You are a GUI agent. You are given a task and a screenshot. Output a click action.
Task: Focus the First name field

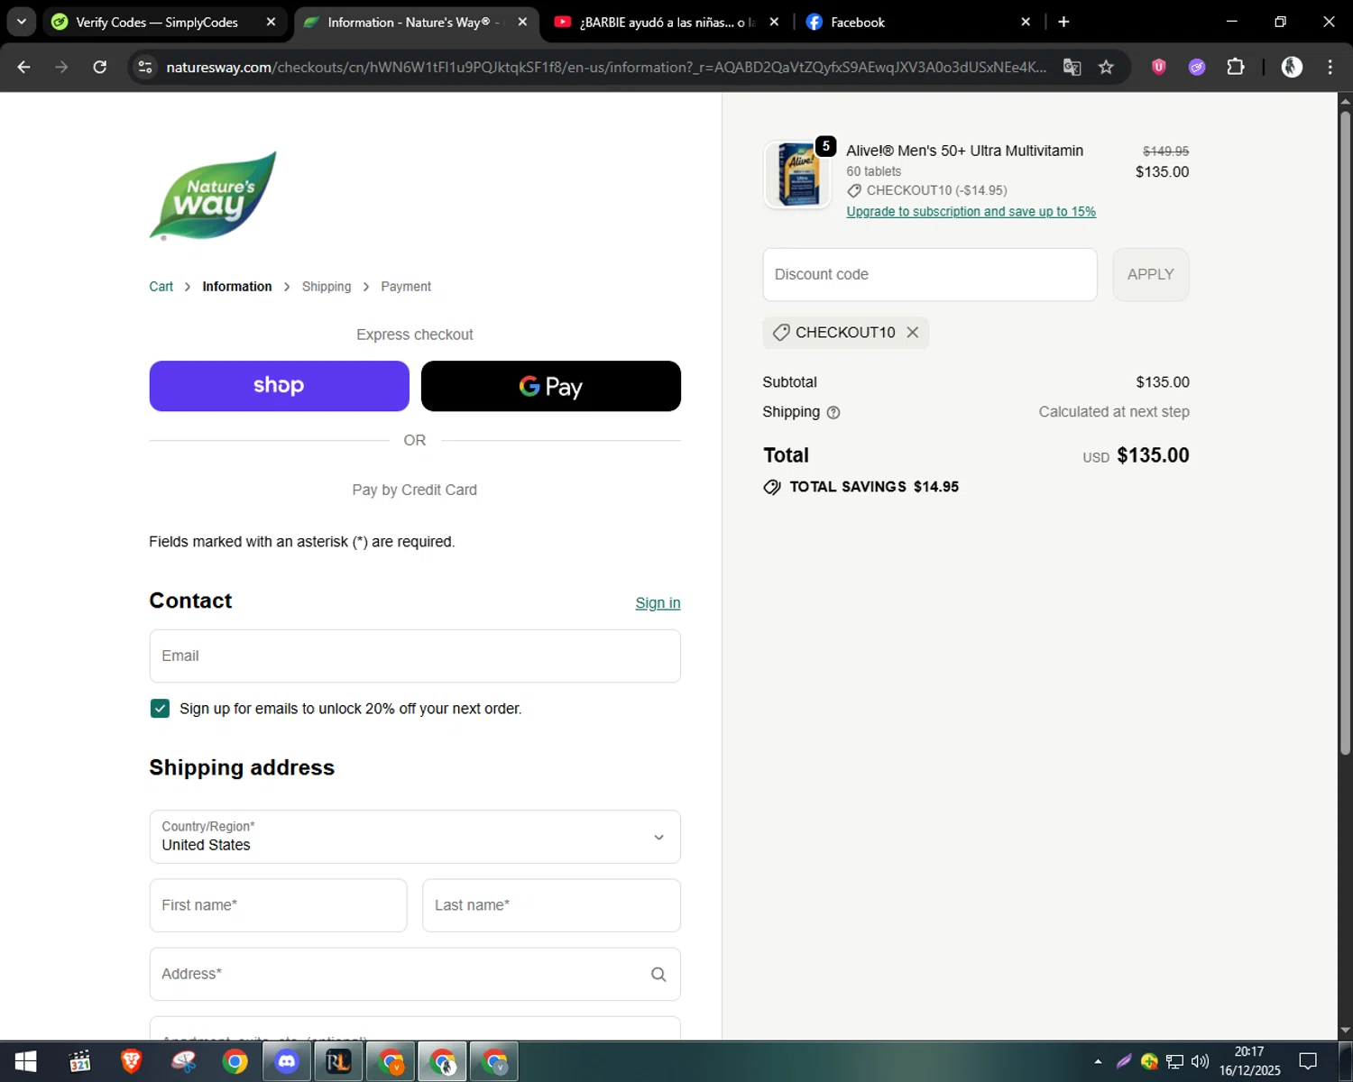pos(278,905)
